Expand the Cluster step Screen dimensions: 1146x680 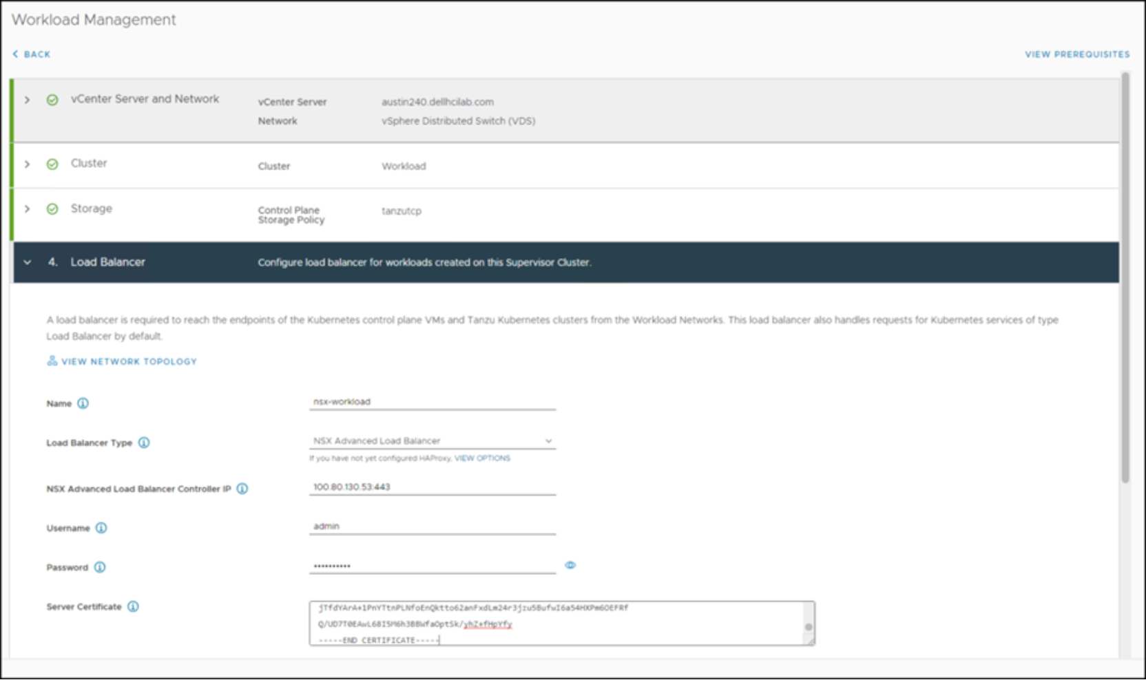27,164
